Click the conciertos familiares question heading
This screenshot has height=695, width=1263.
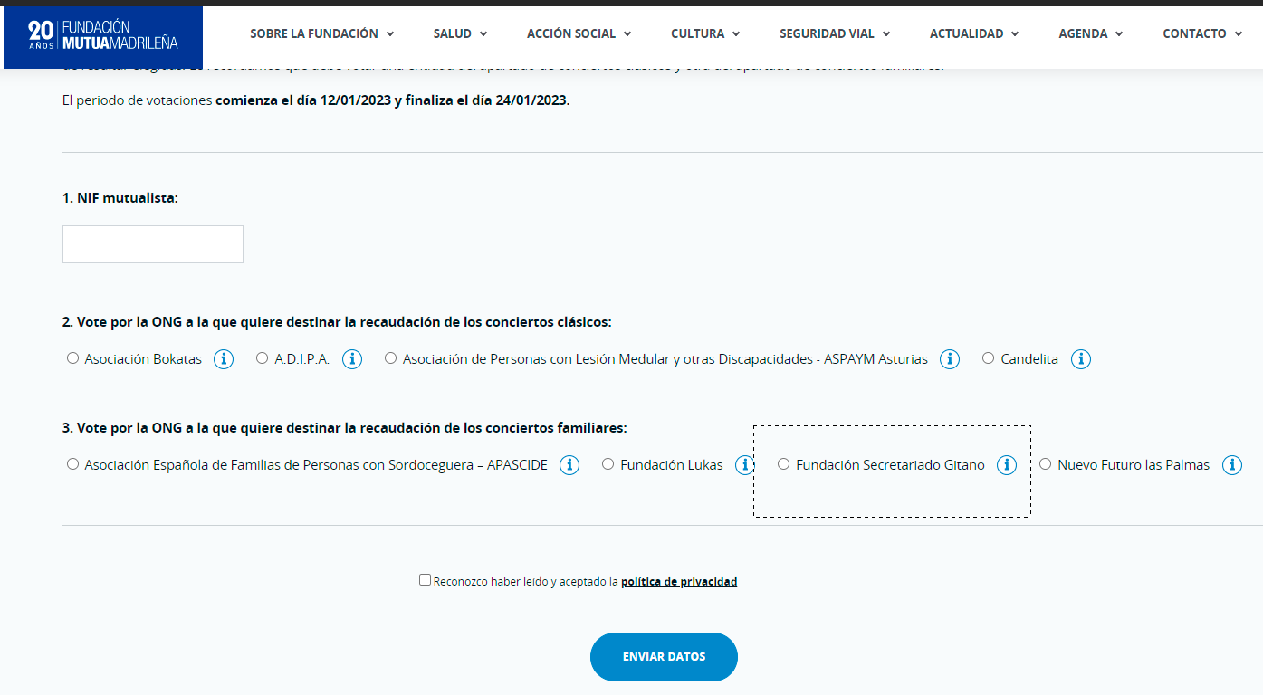345,428
